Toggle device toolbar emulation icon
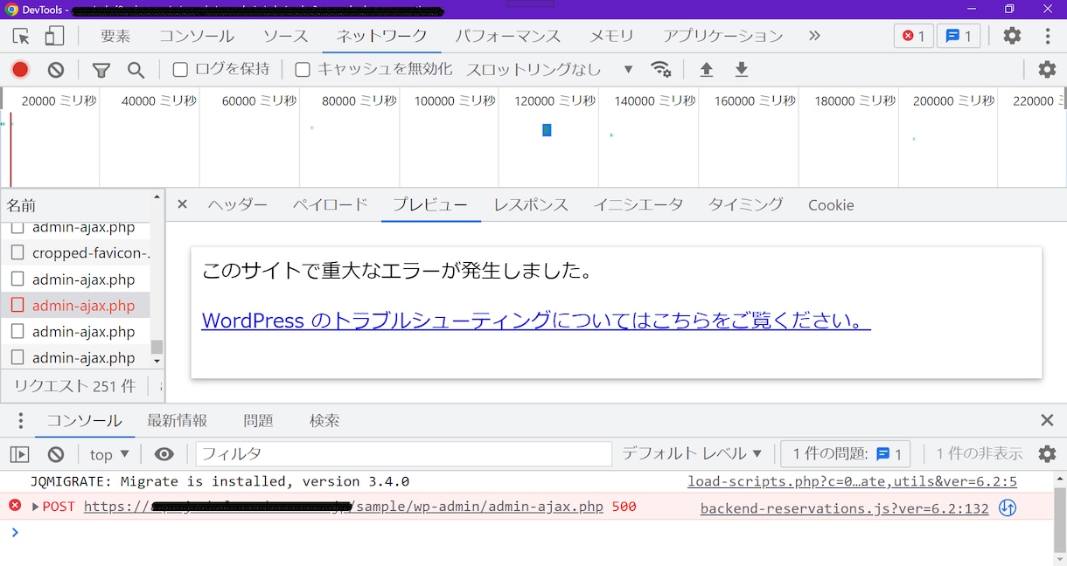 54,36
